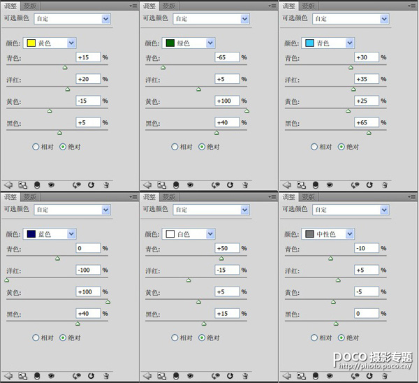Select 相对 radio in Green (绿色) panel
419x383 pixels.
(x=175, y=147)
